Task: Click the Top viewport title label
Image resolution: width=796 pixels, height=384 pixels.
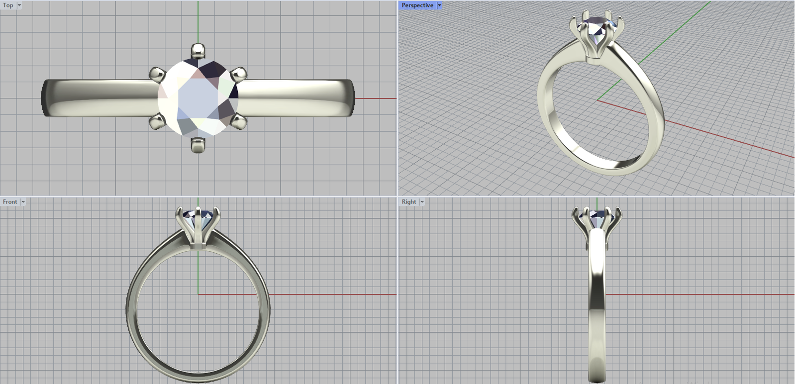Action: click(x=8, y=5)
